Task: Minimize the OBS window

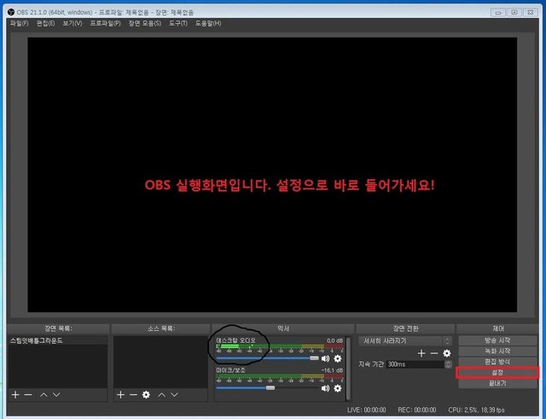Action: point(498,12)
